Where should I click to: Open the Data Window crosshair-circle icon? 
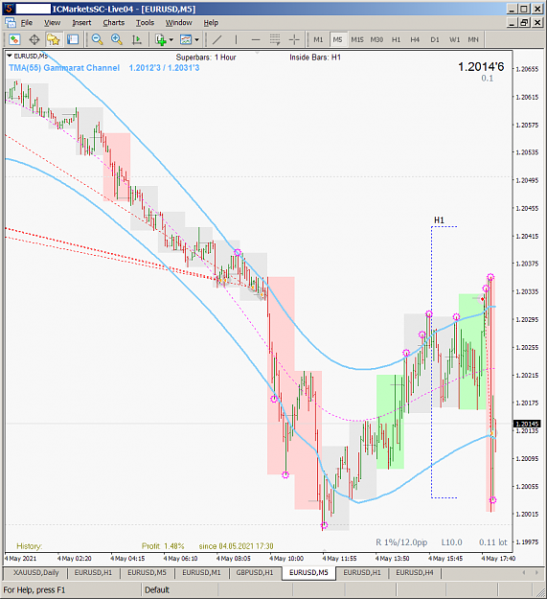[34, 39]
